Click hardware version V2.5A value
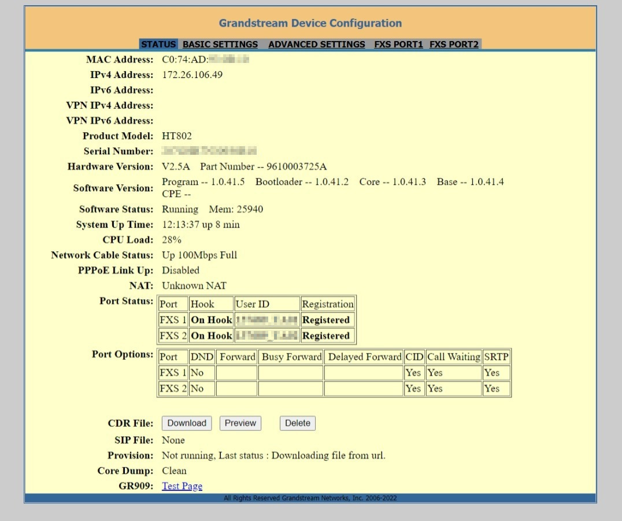Image resolution: width=622 pixels, height=521 pixels. (x=176, y=166)
